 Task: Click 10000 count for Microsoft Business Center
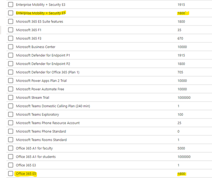pyautogui.click(x=182, y=47)
